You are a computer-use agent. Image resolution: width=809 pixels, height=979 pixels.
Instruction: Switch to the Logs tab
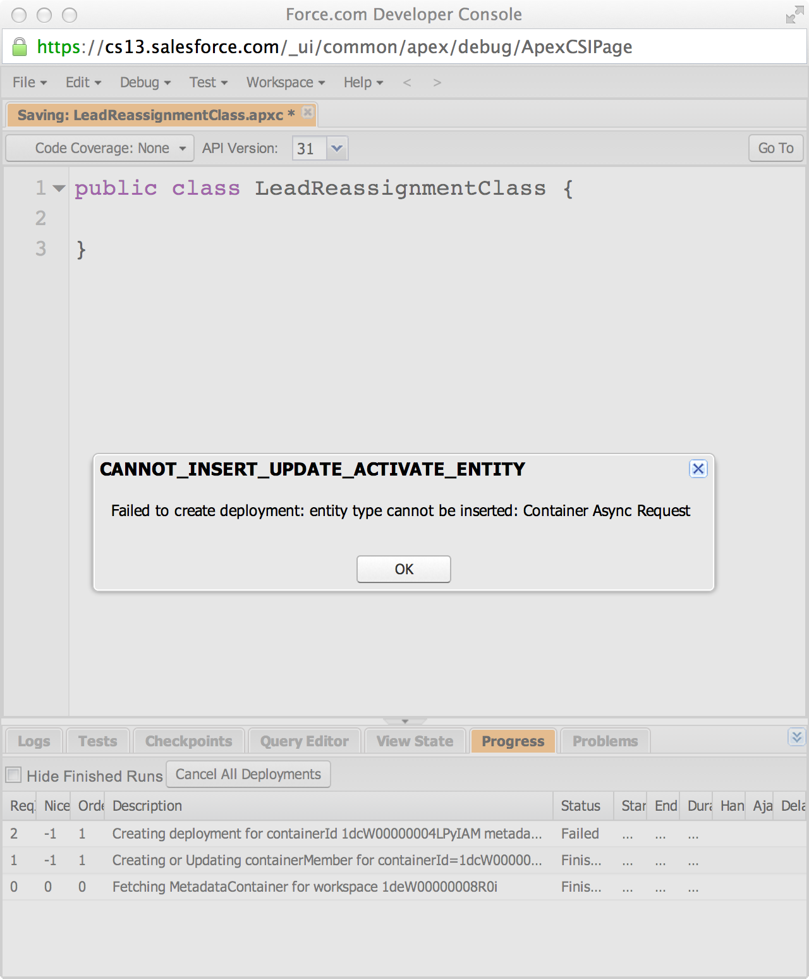pyautogui.click(x=33, y=741)
